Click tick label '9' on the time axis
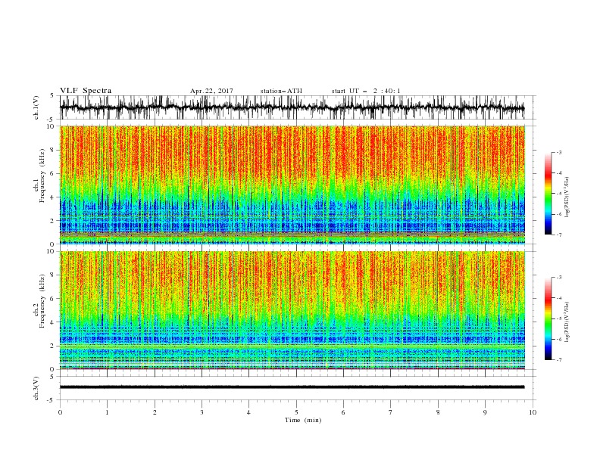 [x=485, y=412]
